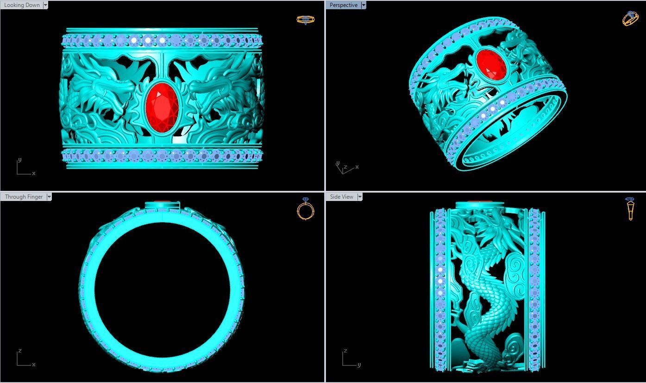Screen dimensions: 646x383
Task: Click XY axis indicator in Looking Down view
Action: [25, 167]
